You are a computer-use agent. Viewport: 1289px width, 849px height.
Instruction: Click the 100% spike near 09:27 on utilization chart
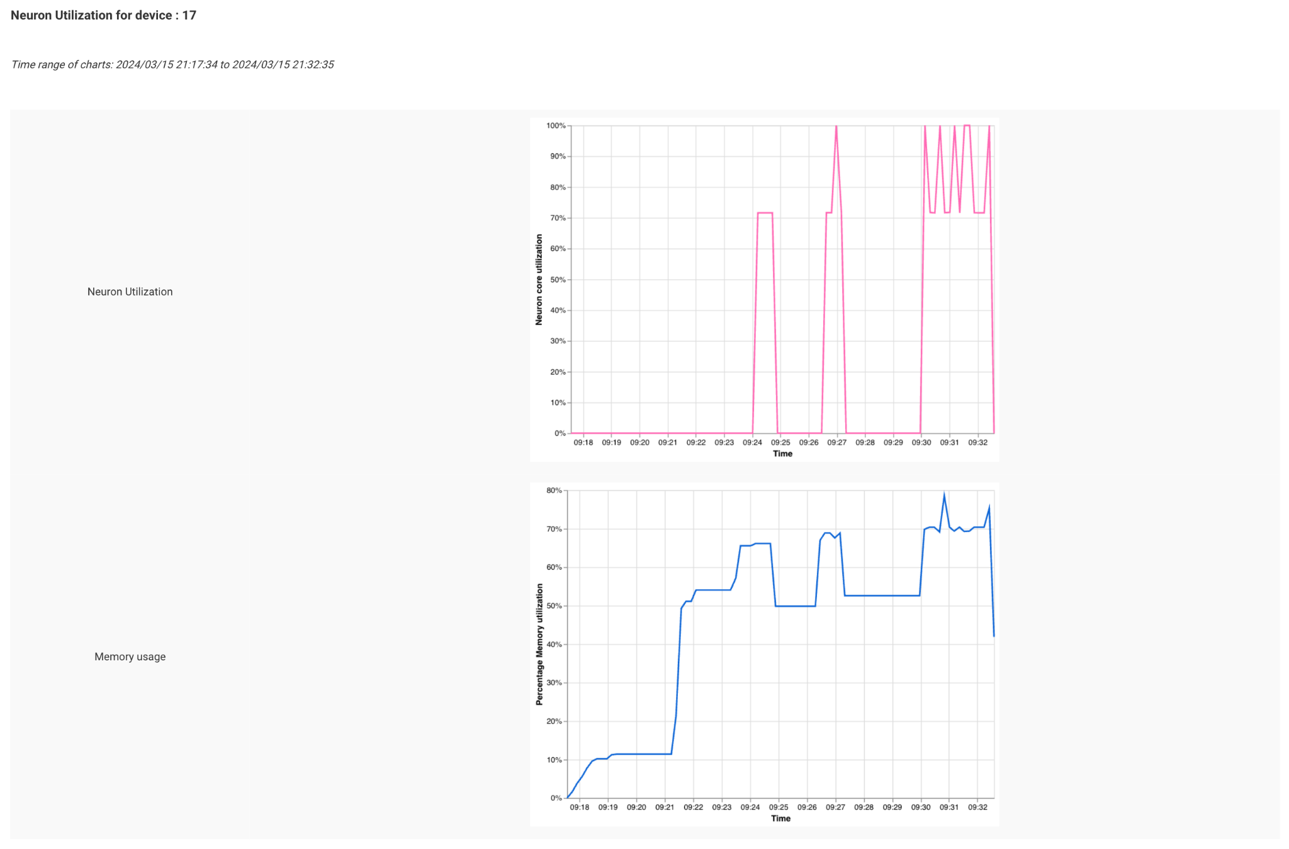[x=837, y=126]
